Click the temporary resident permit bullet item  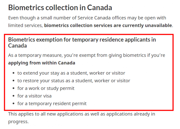52,103
